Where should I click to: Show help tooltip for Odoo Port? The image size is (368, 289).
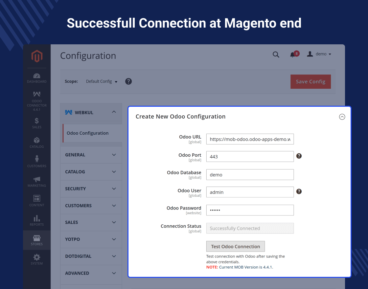tap(299, 156)
